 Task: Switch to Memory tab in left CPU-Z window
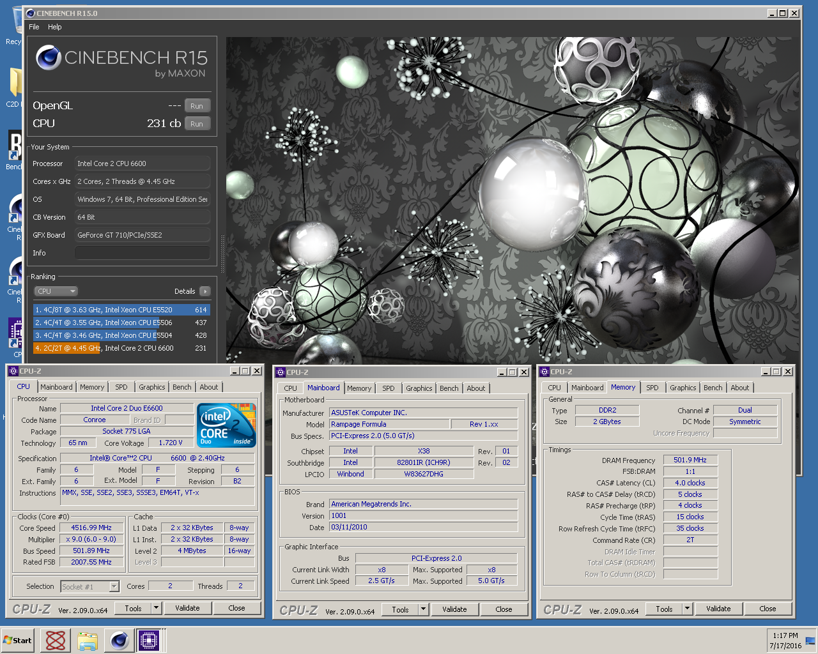(x=92, y=387)
